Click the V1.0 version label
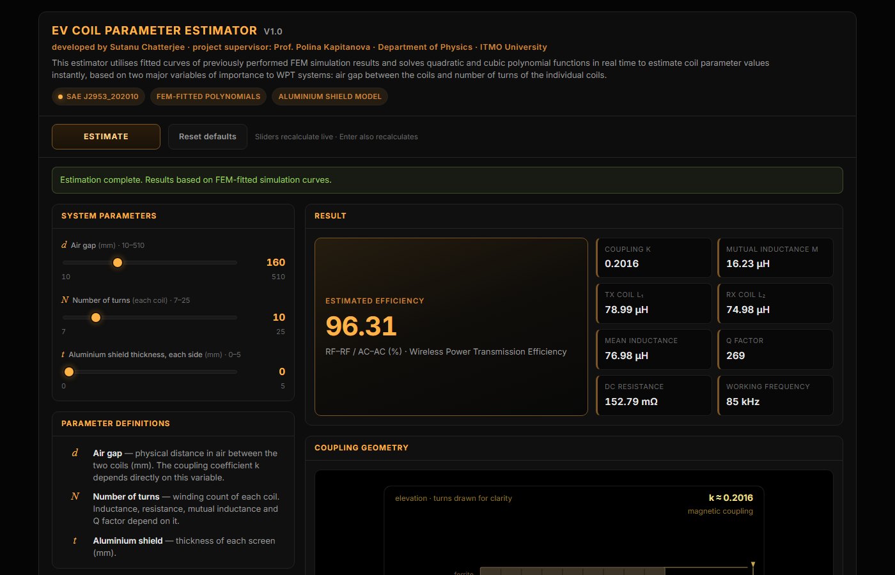 point(273,31)
